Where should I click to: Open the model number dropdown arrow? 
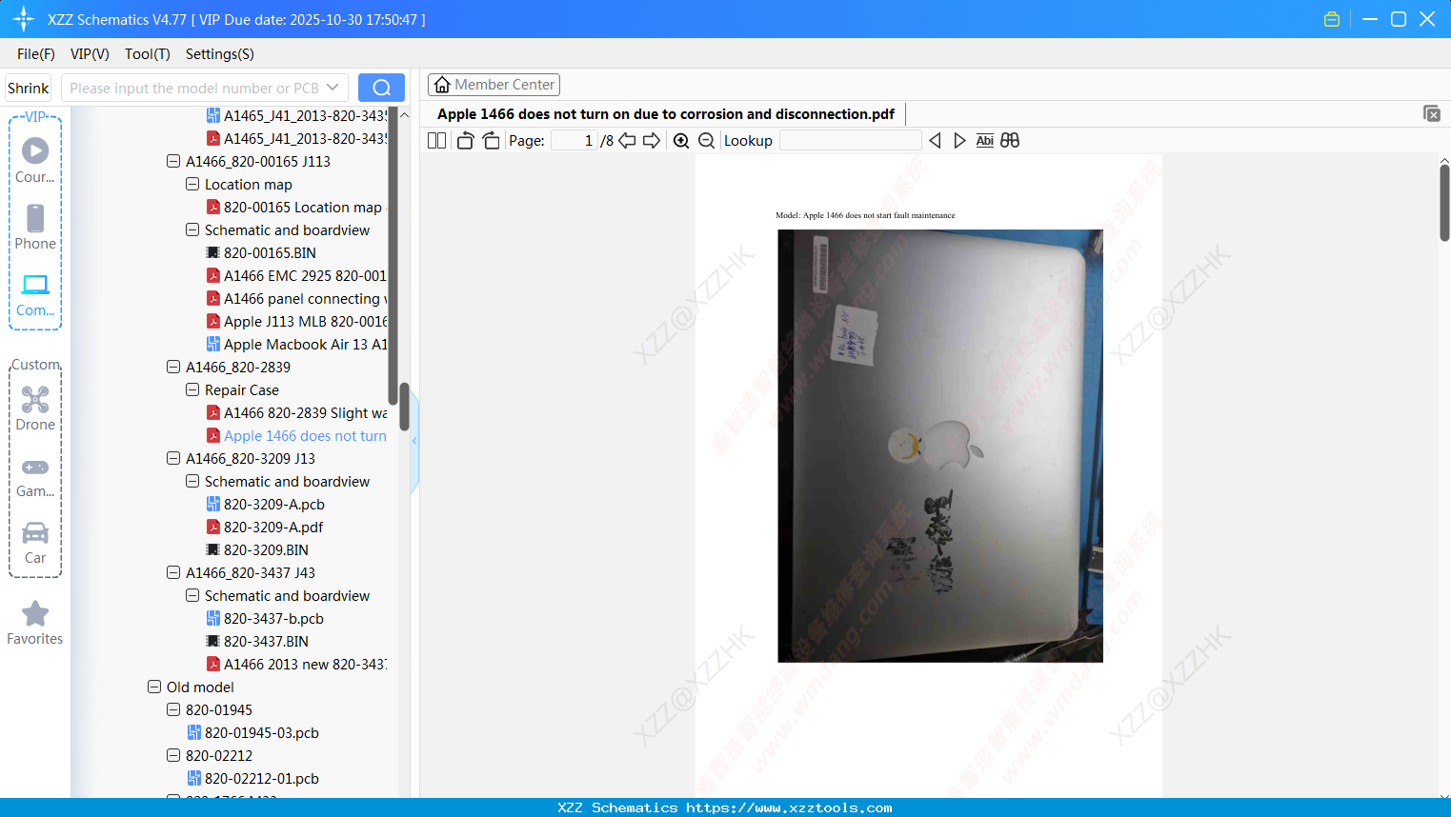333,88
